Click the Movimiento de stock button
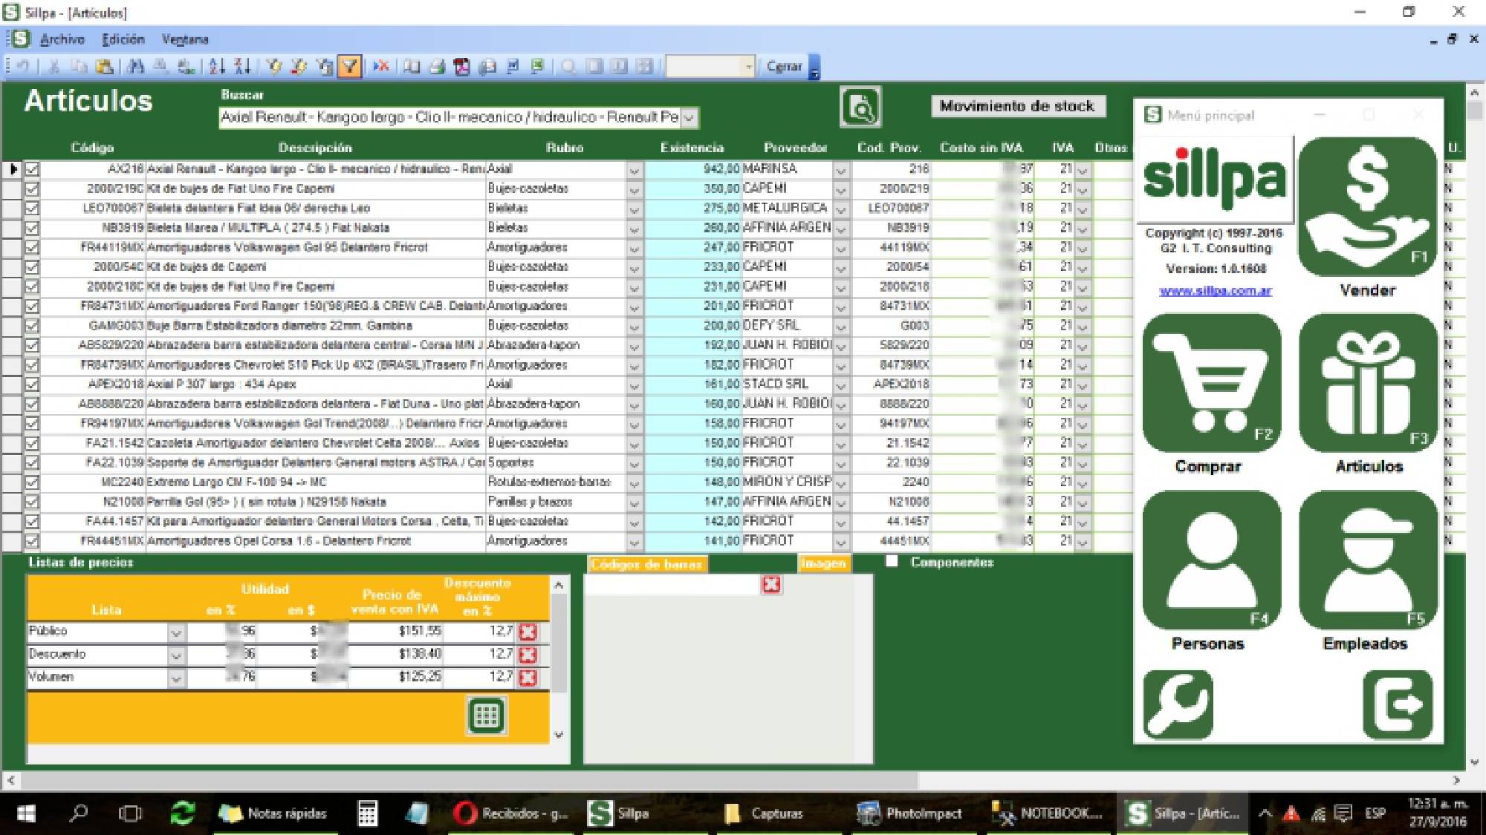 [x=1016, y=106]
